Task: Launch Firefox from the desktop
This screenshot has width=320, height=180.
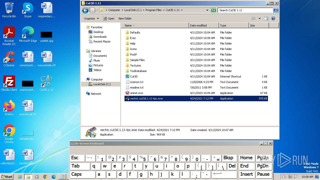Action: point(9,108)
